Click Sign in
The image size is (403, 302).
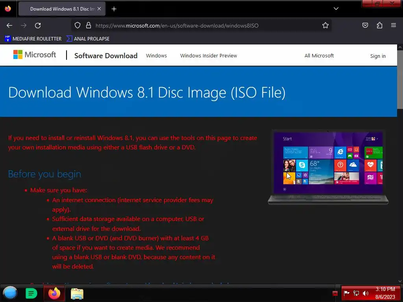(378, 56)
